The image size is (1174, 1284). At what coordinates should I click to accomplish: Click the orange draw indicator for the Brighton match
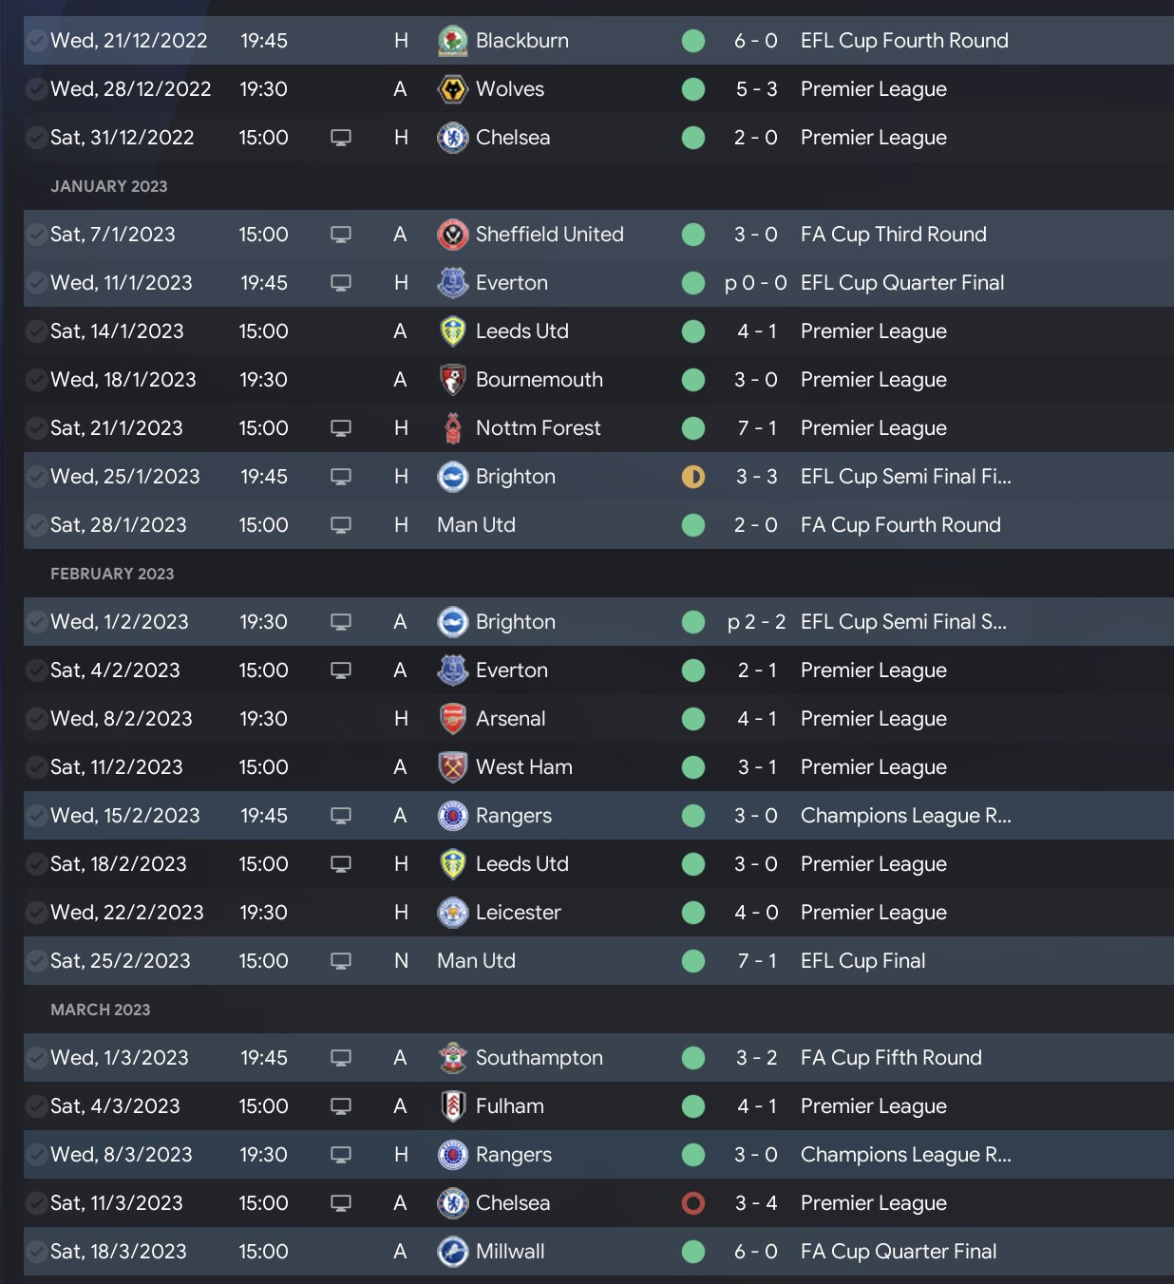(693, 477)
